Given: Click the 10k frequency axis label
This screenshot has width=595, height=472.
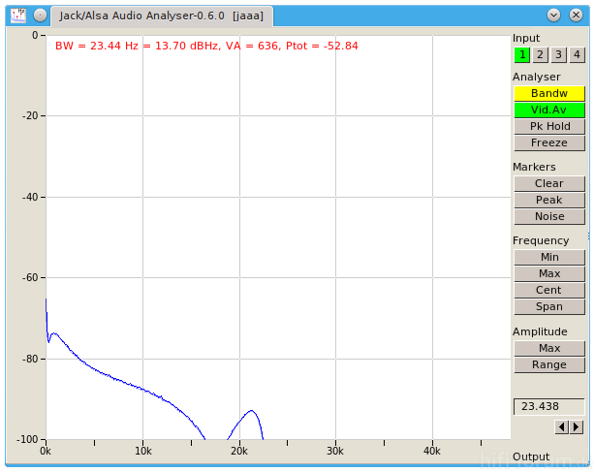Looking at the screenshot, I should (142, 451).
